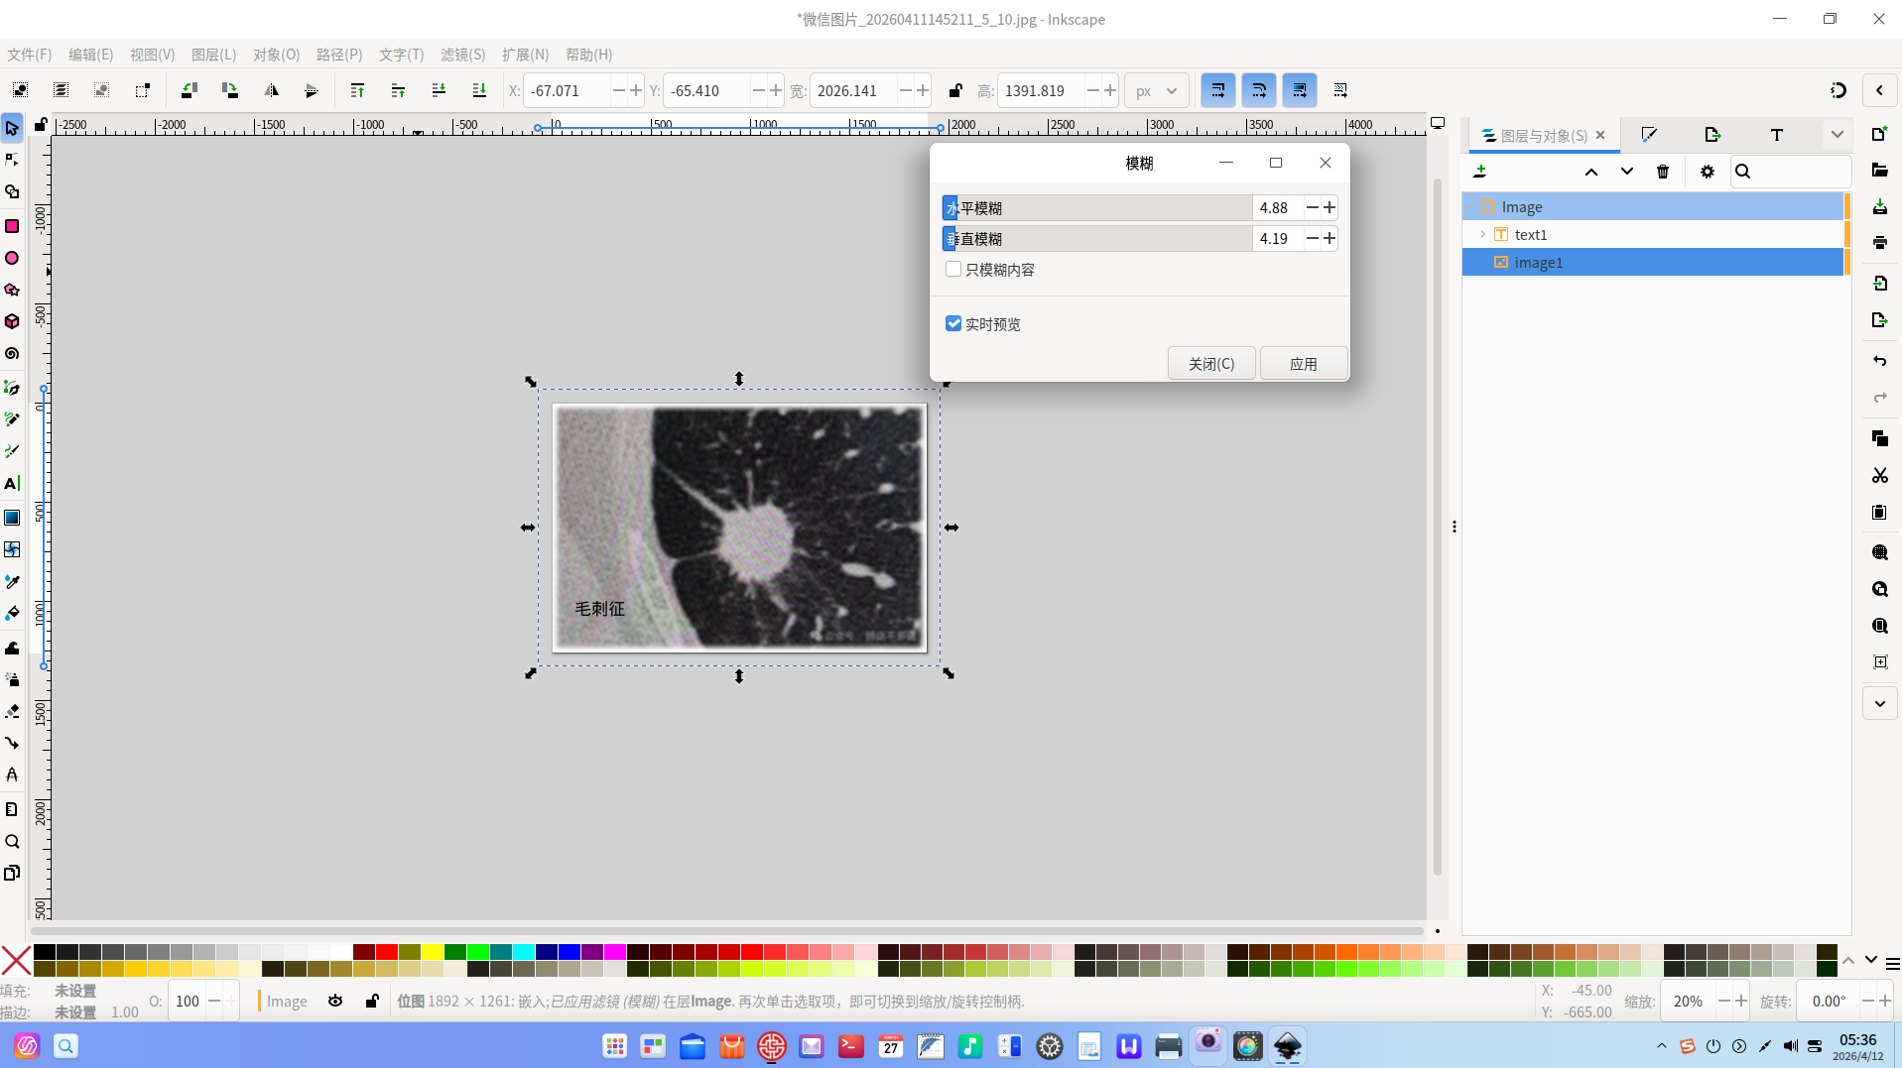
Task: Select the Node editing tool
Action: tap(12, 160)
